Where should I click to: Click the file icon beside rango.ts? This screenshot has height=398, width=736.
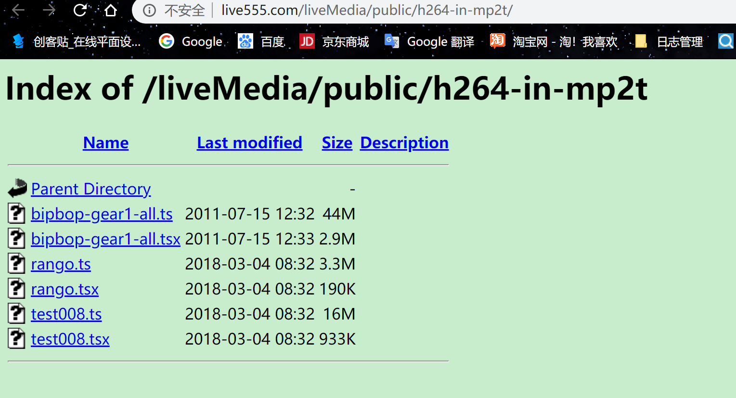(16, 263)
